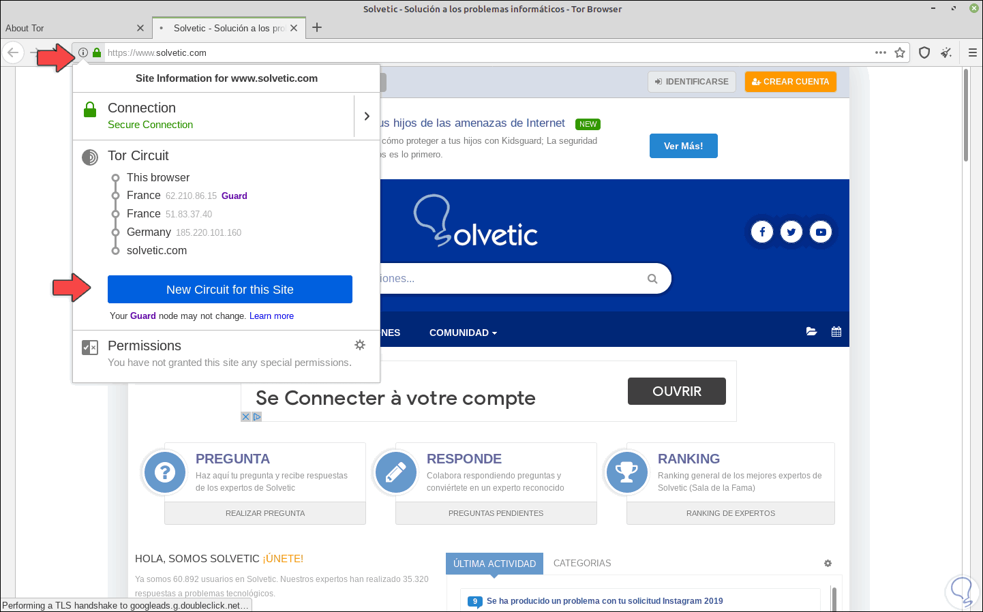983x612 pixels.
Task: Click the search magnifier icon
Action: tap(652, 278)
